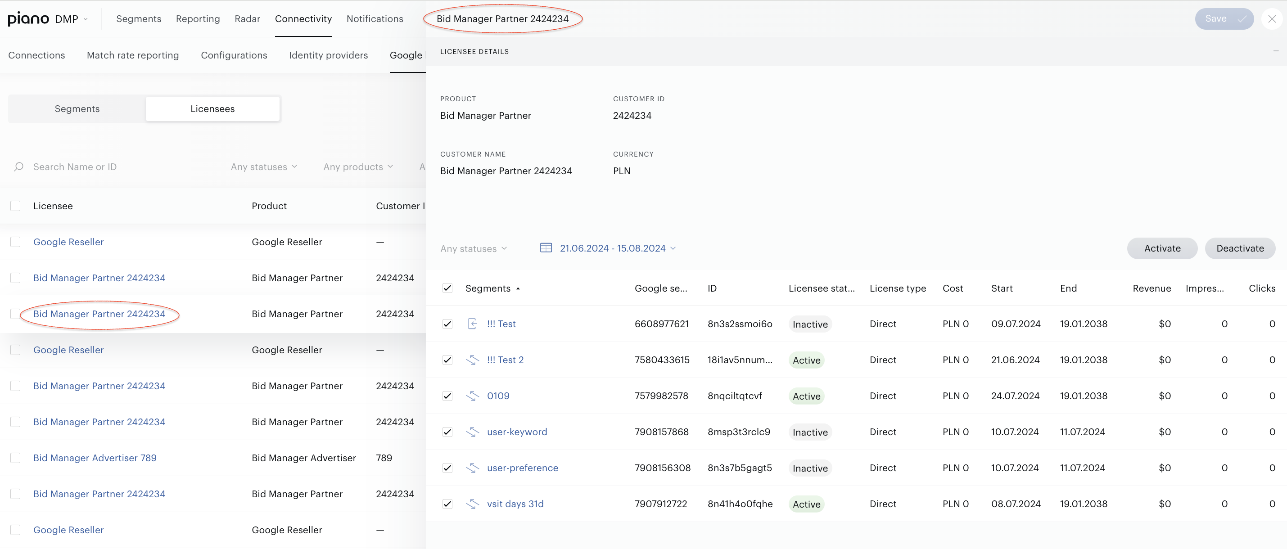Click the search magnifier icon

(x=18, y=167)
